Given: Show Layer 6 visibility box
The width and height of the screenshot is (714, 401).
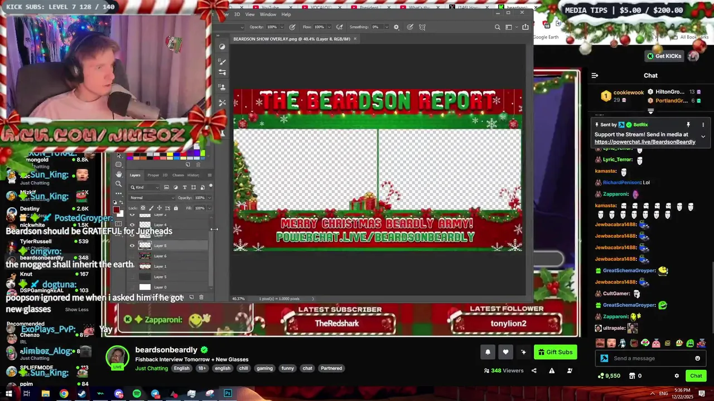Looking at the screenshot, I should click(132, 256).
